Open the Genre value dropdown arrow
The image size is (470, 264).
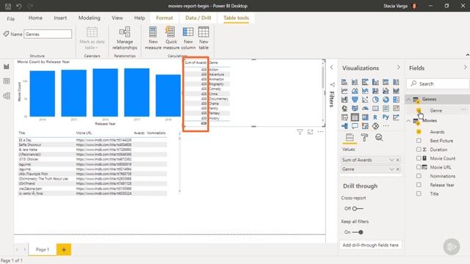[391, 169]
